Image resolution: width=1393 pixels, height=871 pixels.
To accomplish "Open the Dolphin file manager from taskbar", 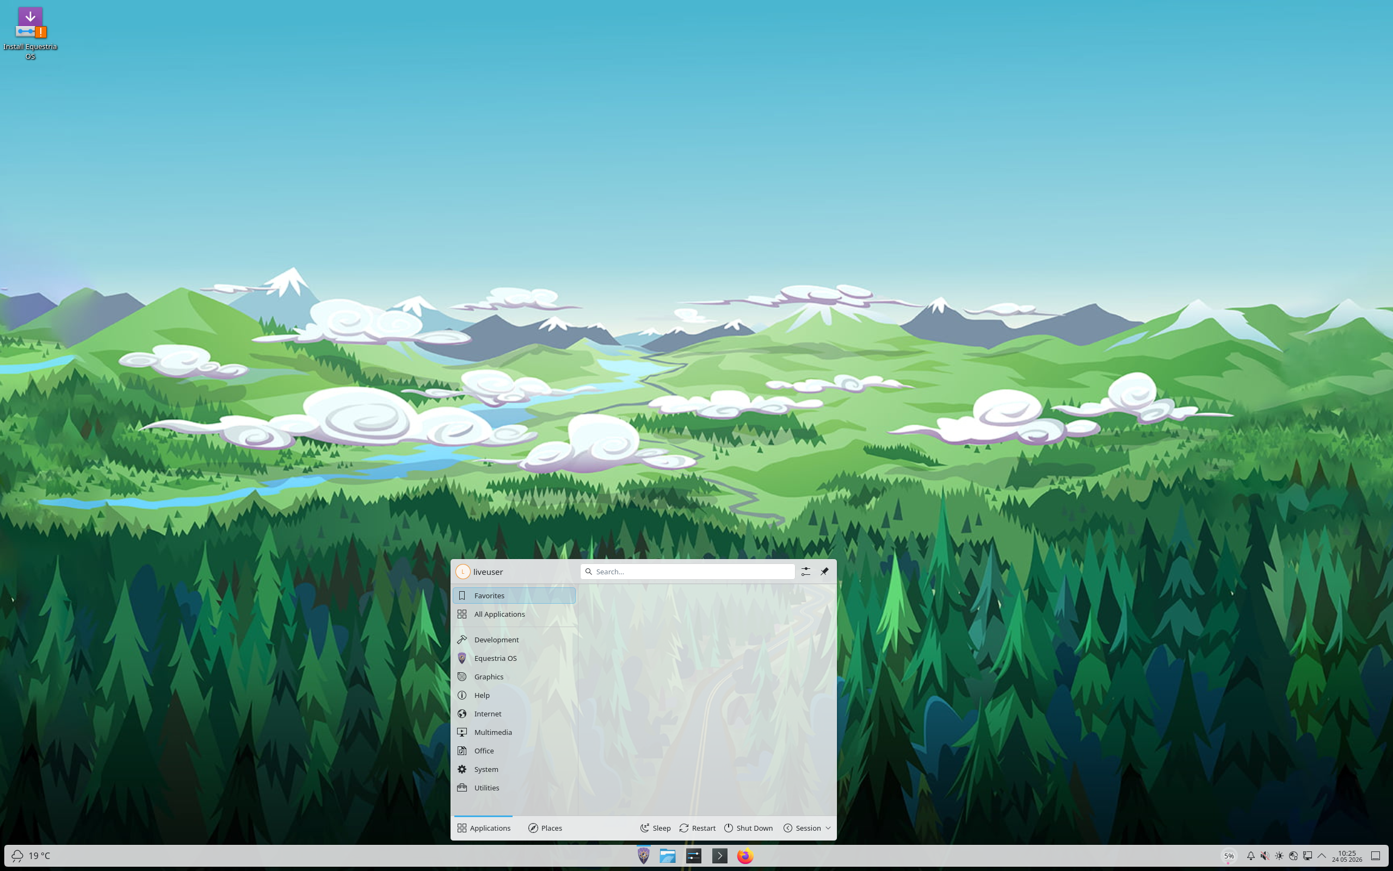I will click(x=668, y=855).
